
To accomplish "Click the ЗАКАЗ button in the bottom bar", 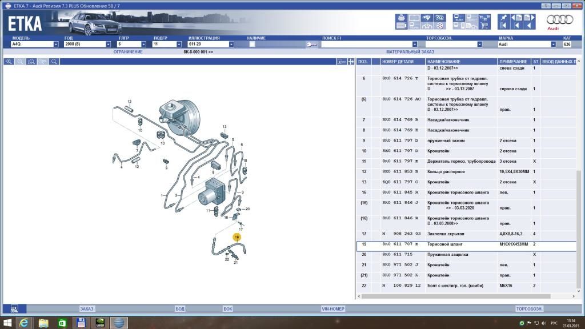I will [86, 308].
